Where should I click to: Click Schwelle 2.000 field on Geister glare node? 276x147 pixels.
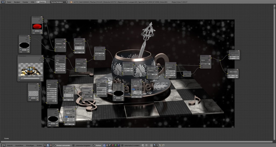pyautogui.click(x=60, y=70)
